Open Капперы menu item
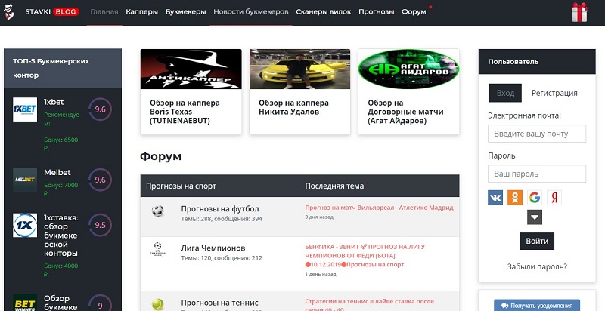Image resolution: width=605 pixels, height=311 pixels. tap(142, 13)
